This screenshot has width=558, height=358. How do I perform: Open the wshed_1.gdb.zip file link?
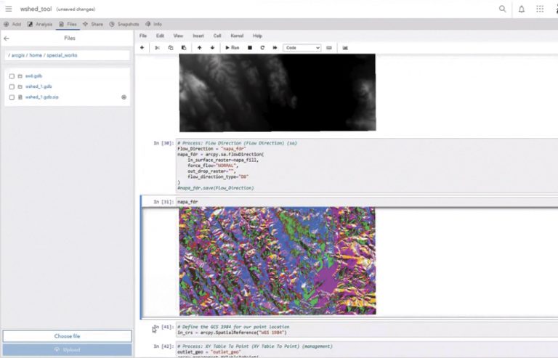coord(42,97)
